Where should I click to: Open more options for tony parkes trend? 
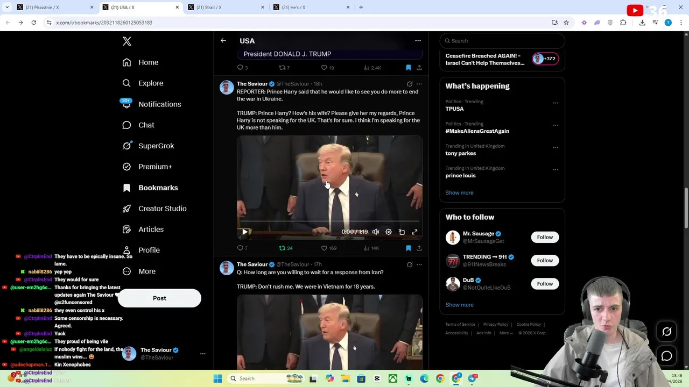(556, 147)
